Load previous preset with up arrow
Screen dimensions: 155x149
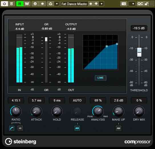[x=91, y=4]
